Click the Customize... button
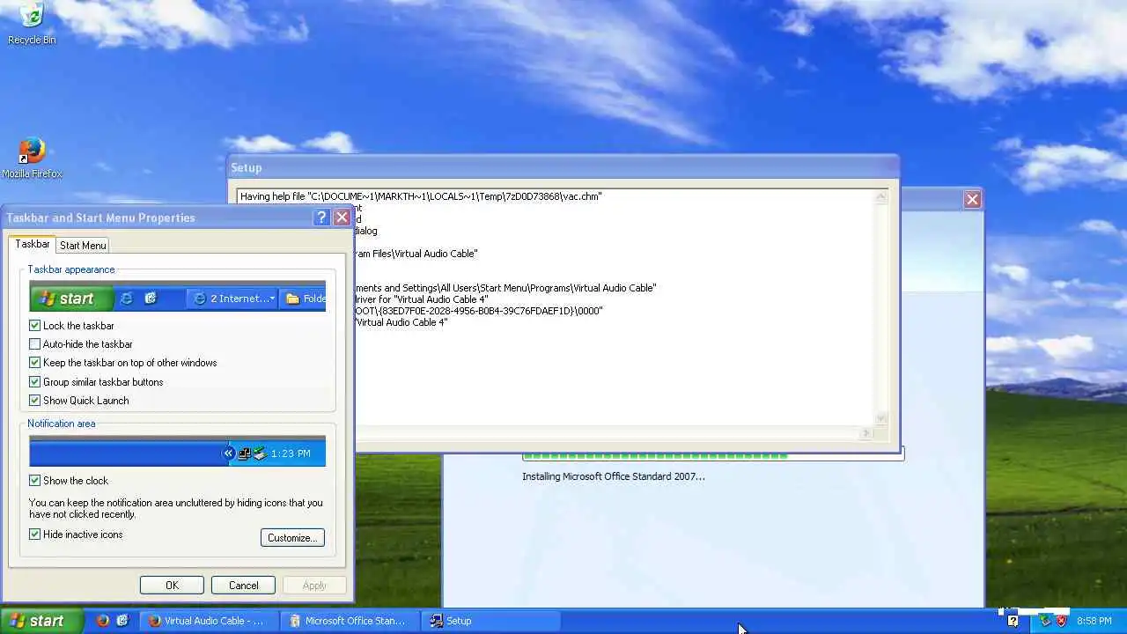The width and height of the screenshot is (1127, 634). click(x=292, y=538)
